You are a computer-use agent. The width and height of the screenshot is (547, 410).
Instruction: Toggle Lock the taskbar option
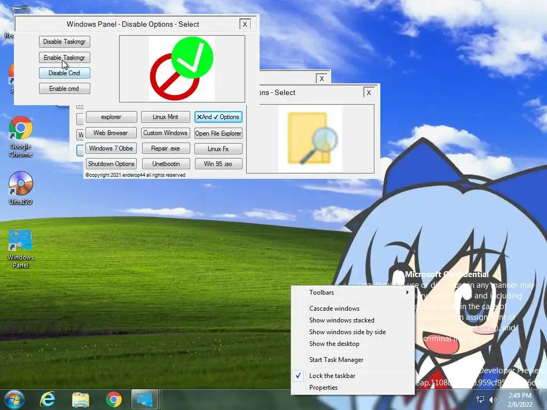(x=353, y=376)
